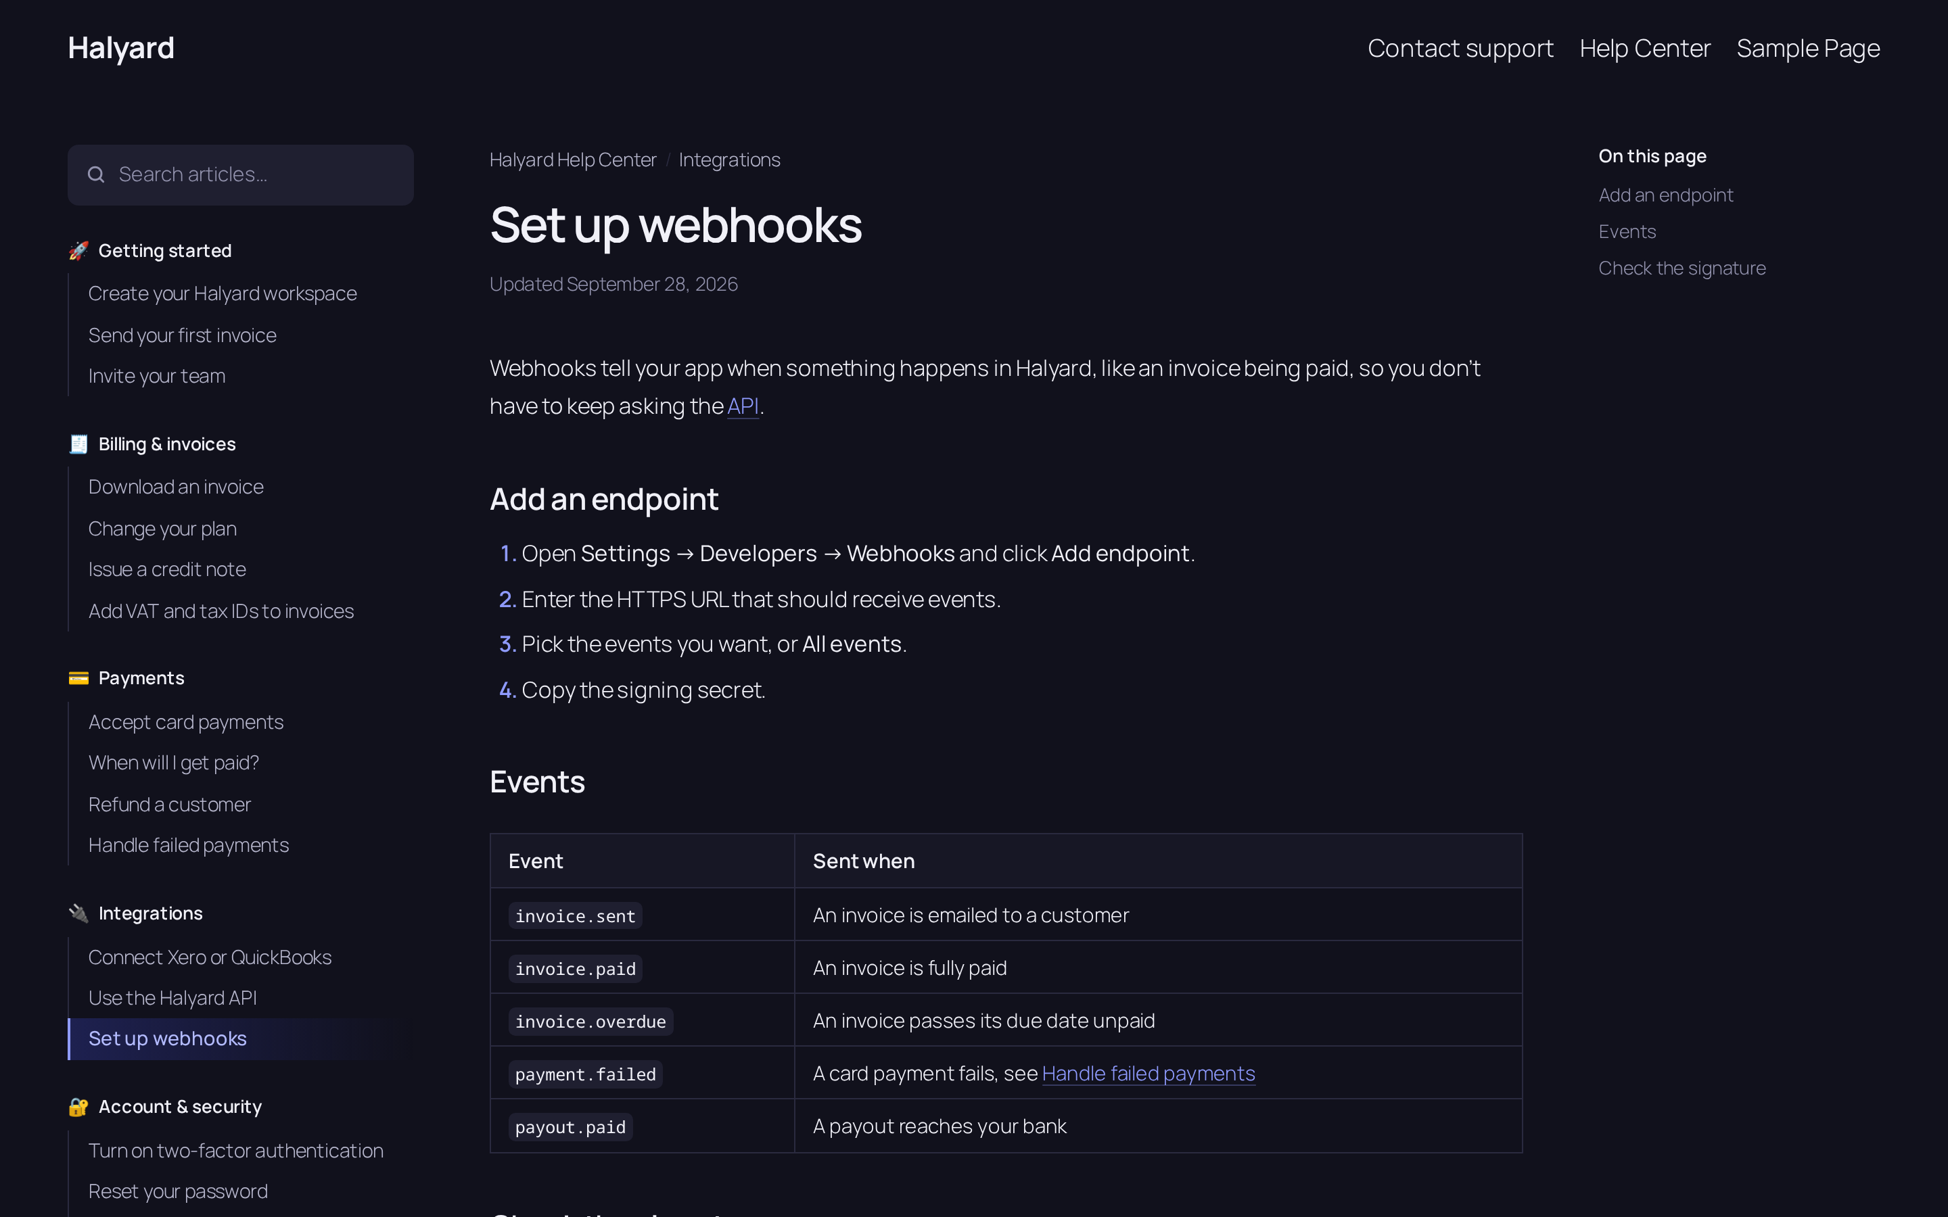Open Add VAT and tax IDs to invoices
Screen dimensions: 1948x1217
point(221,612)
